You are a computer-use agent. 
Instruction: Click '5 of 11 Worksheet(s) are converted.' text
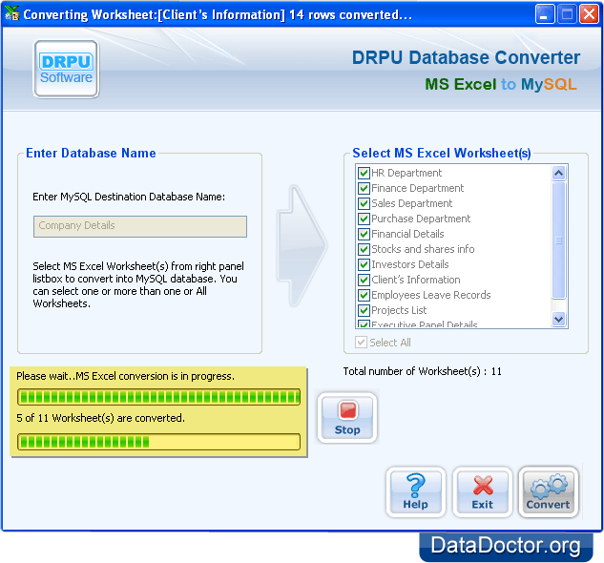point(101,418)
